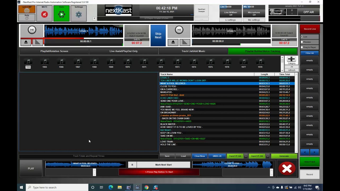The width and height of the screenshot is (340, 191).
Task: Click the Track Name column header
Action: click(207, 75)
